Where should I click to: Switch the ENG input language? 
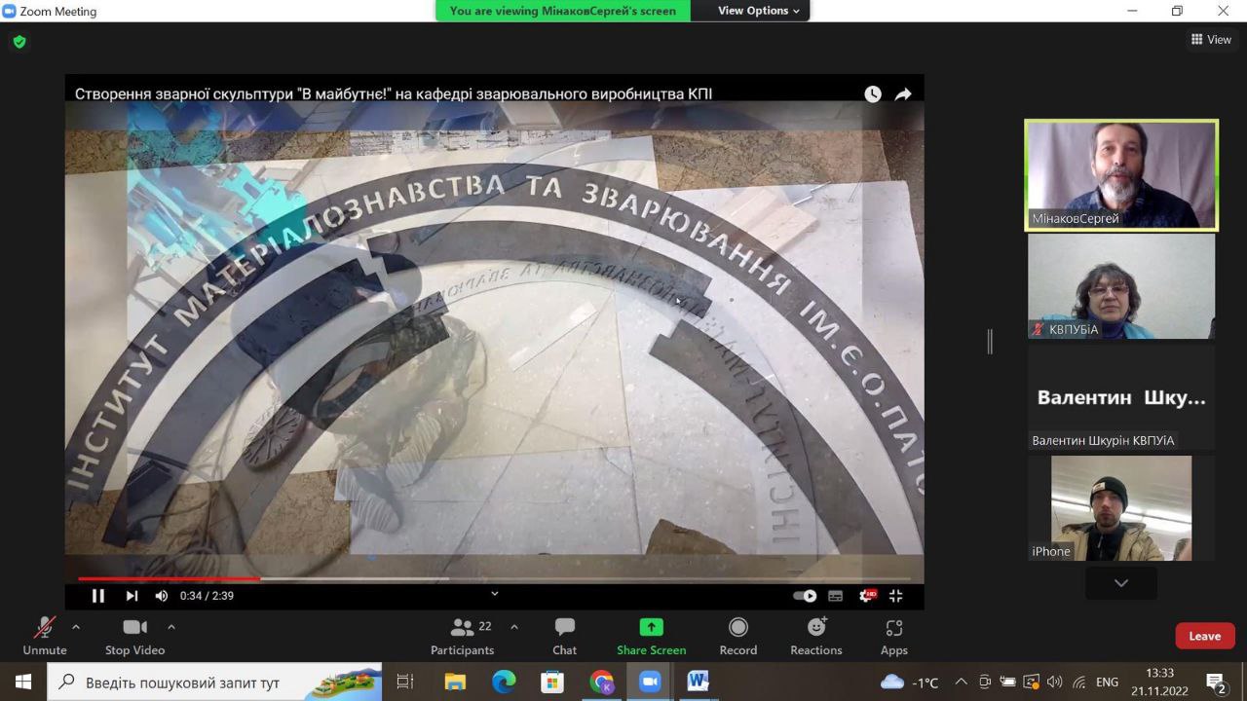coord(1107,683)
